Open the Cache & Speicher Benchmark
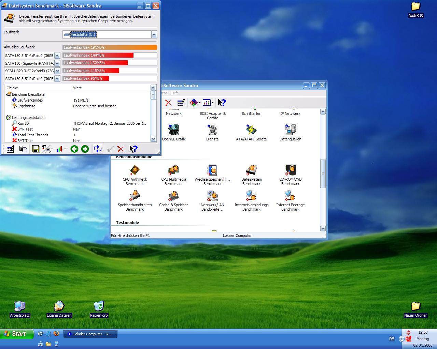Image resolution: width=437 pixels, height=349 pixels. pyautogui.click(x=173, y=201)
